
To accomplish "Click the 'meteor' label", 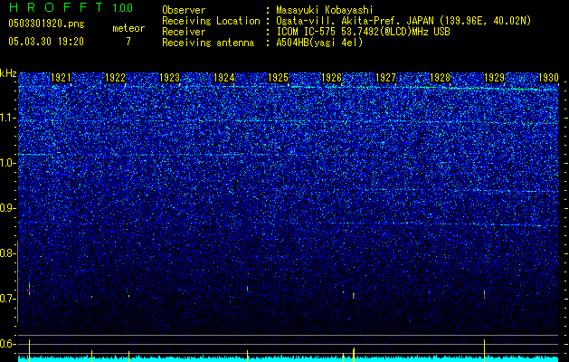I will [x=128, y=28].
